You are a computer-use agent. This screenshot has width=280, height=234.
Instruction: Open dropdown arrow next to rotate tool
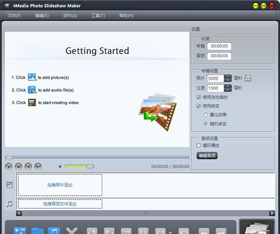click(170, 233)
